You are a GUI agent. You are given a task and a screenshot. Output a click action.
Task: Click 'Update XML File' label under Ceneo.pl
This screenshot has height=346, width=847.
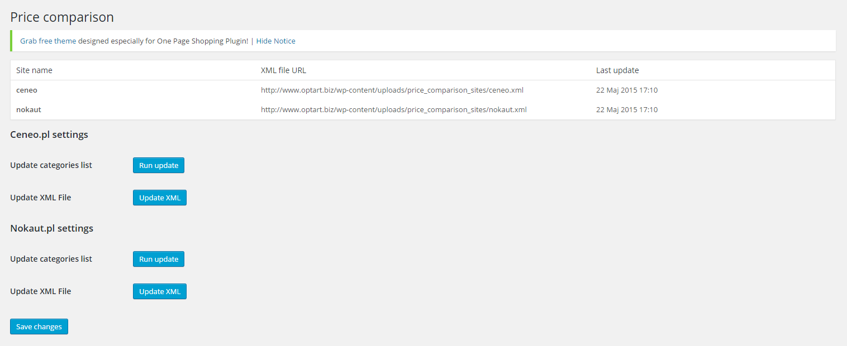point(41,198)
